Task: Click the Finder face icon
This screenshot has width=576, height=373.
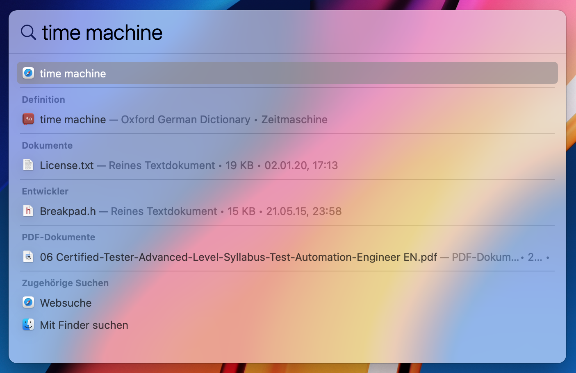Action: pos(28,325)
